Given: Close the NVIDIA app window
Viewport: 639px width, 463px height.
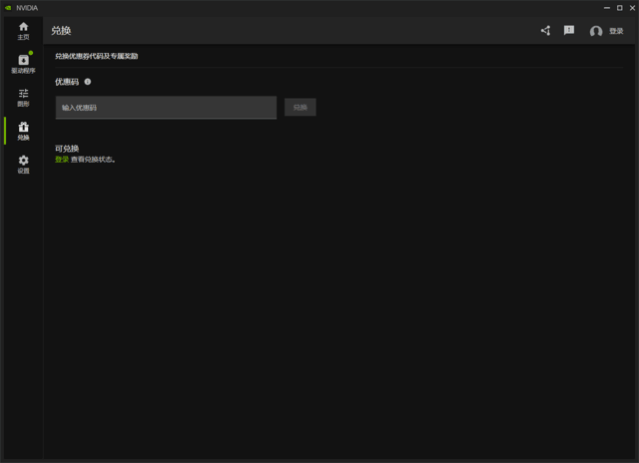Looking at the screenshot, I should pyautogui.click(x=632, y=8).
